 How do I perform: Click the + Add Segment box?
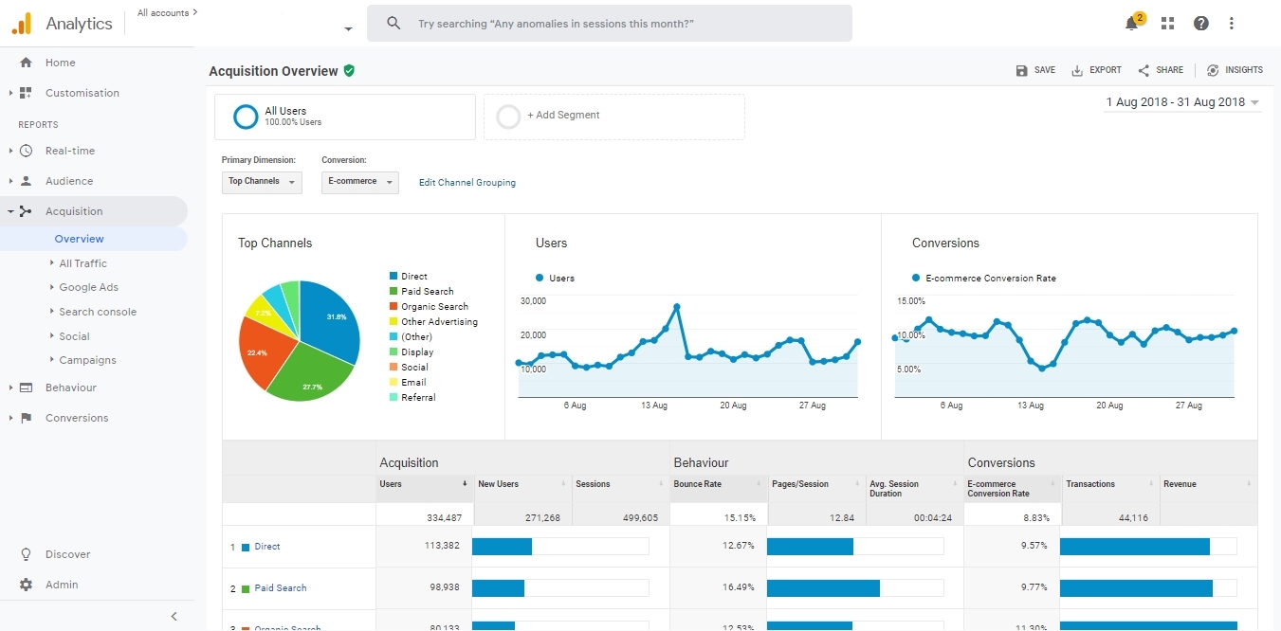click(x=613, y=117)
